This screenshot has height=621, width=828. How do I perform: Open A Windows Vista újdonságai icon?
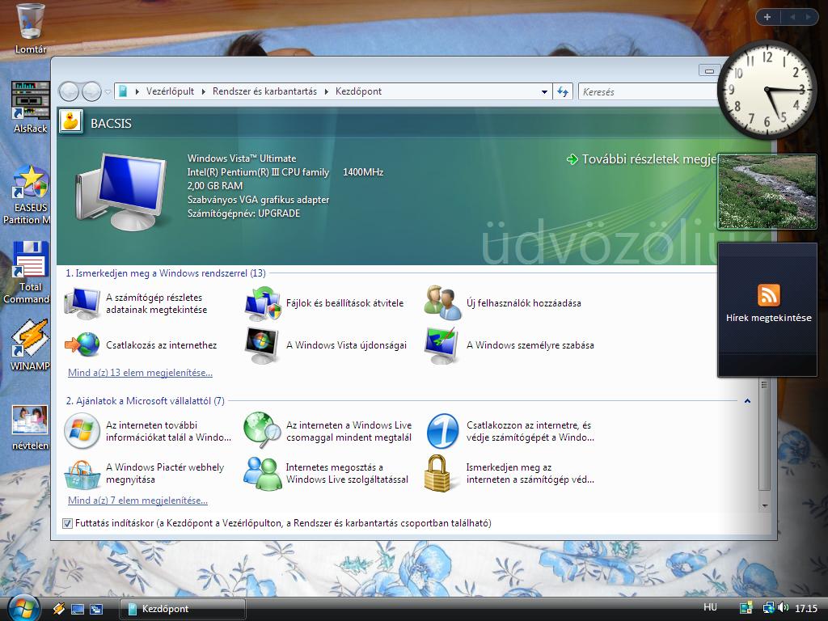(263, 345)
